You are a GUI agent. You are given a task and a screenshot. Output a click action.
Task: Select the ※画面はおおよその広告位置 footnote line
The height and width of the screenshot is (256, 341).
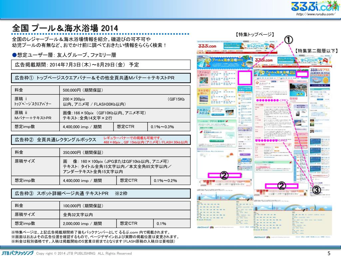(x=95, y=237)
